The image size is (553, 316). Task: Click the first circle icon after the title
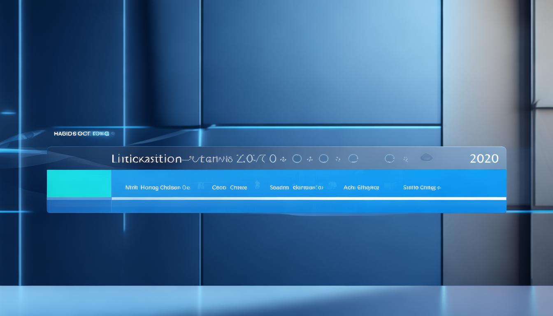point(297,159)
